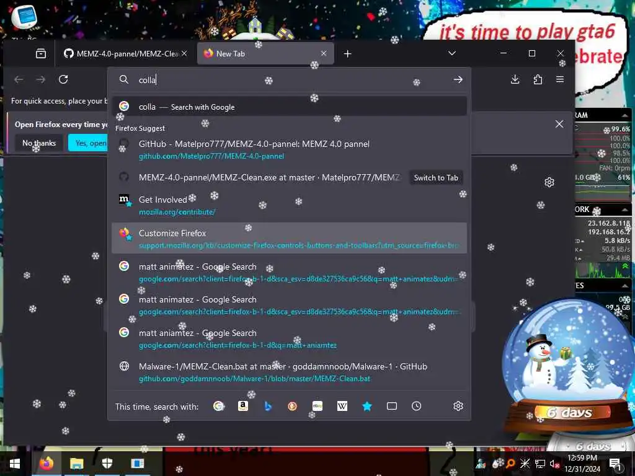Open the network tray icon
Screen dimensions: 635x476
click(540, 464)
